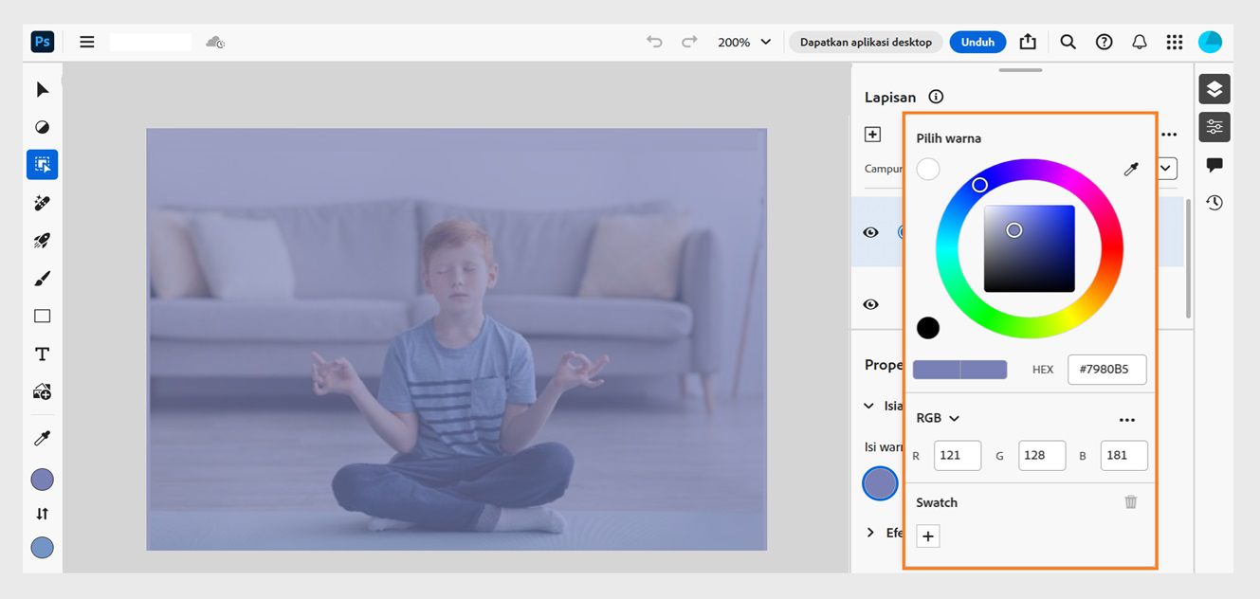Click Dapatkan aplikasi desktop button

[866, 42]
